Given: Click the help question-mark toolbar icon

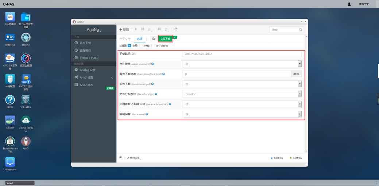Looking at the screenshot, I should click(176, 29).
